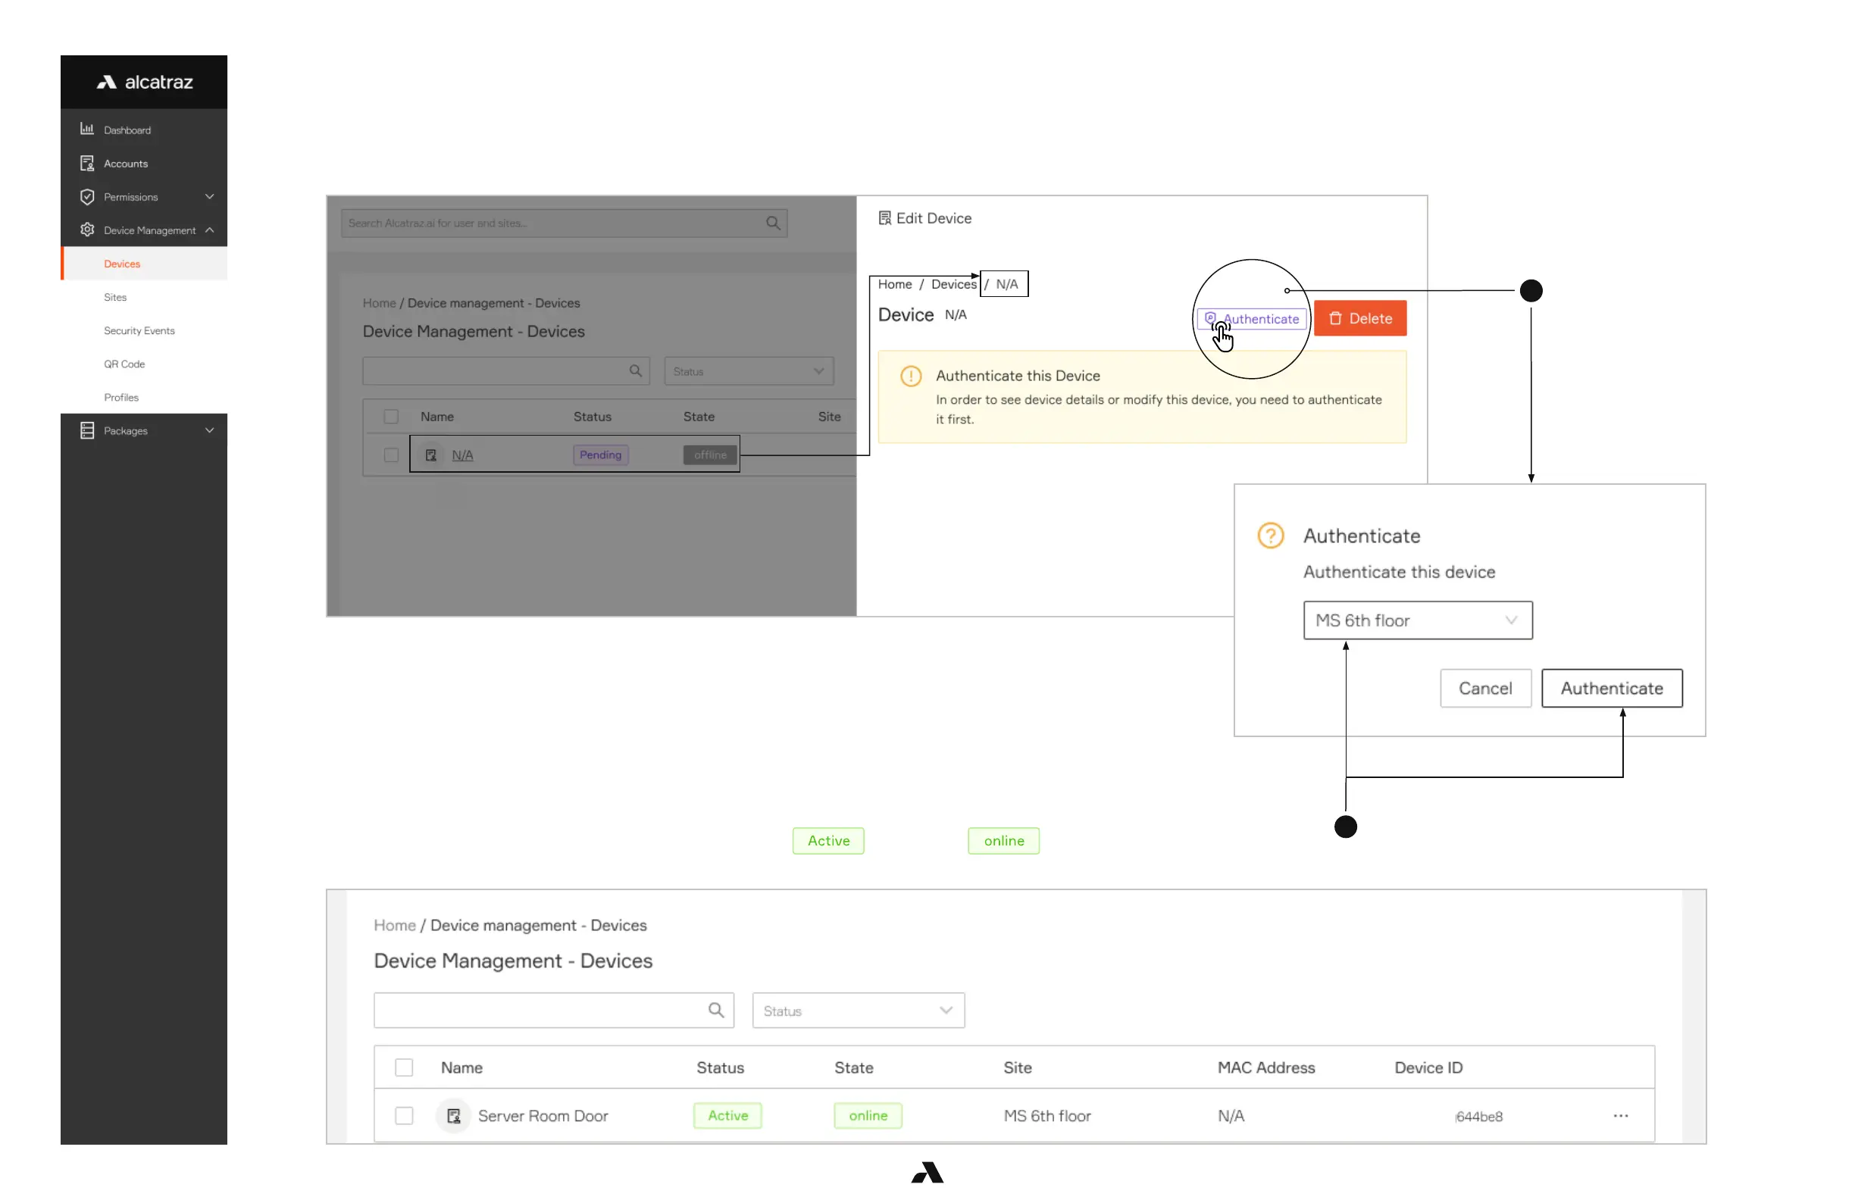Click the Dashboard chart icon in the sidebar

(86, 130)
